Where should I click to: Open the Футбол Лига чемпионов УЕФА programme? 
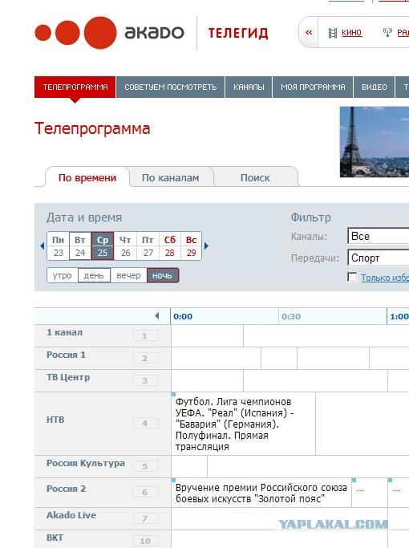pyautogui.click(x=243, y=424)
